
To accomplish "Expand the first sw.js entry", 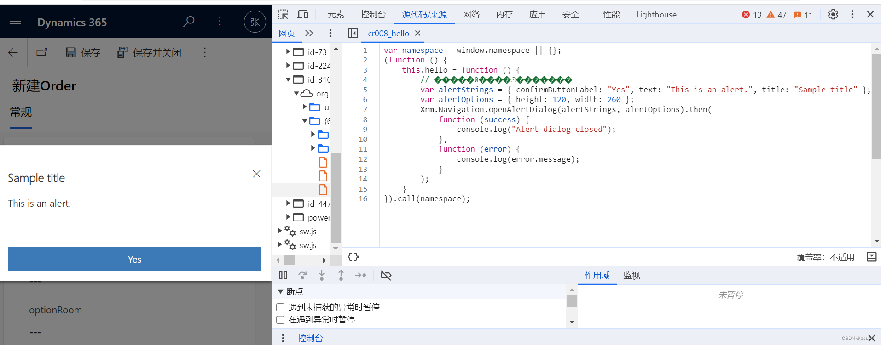I will pyautogui.click(x=280, y=231).
